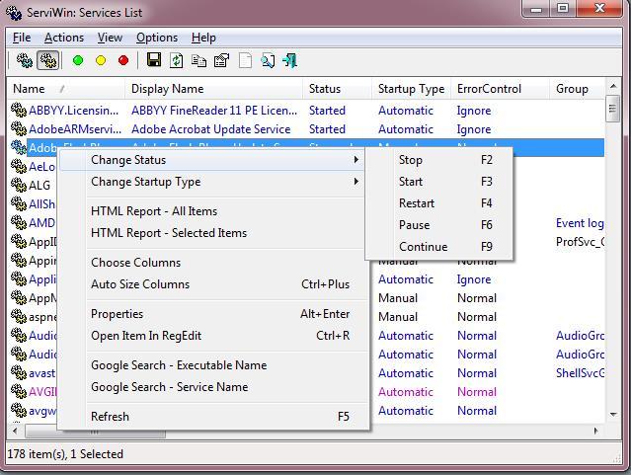This screenshot has height=475, width=631.
Task: Click gear icon of ABBYY.Licensin row
Action: [x=19, y=110]
